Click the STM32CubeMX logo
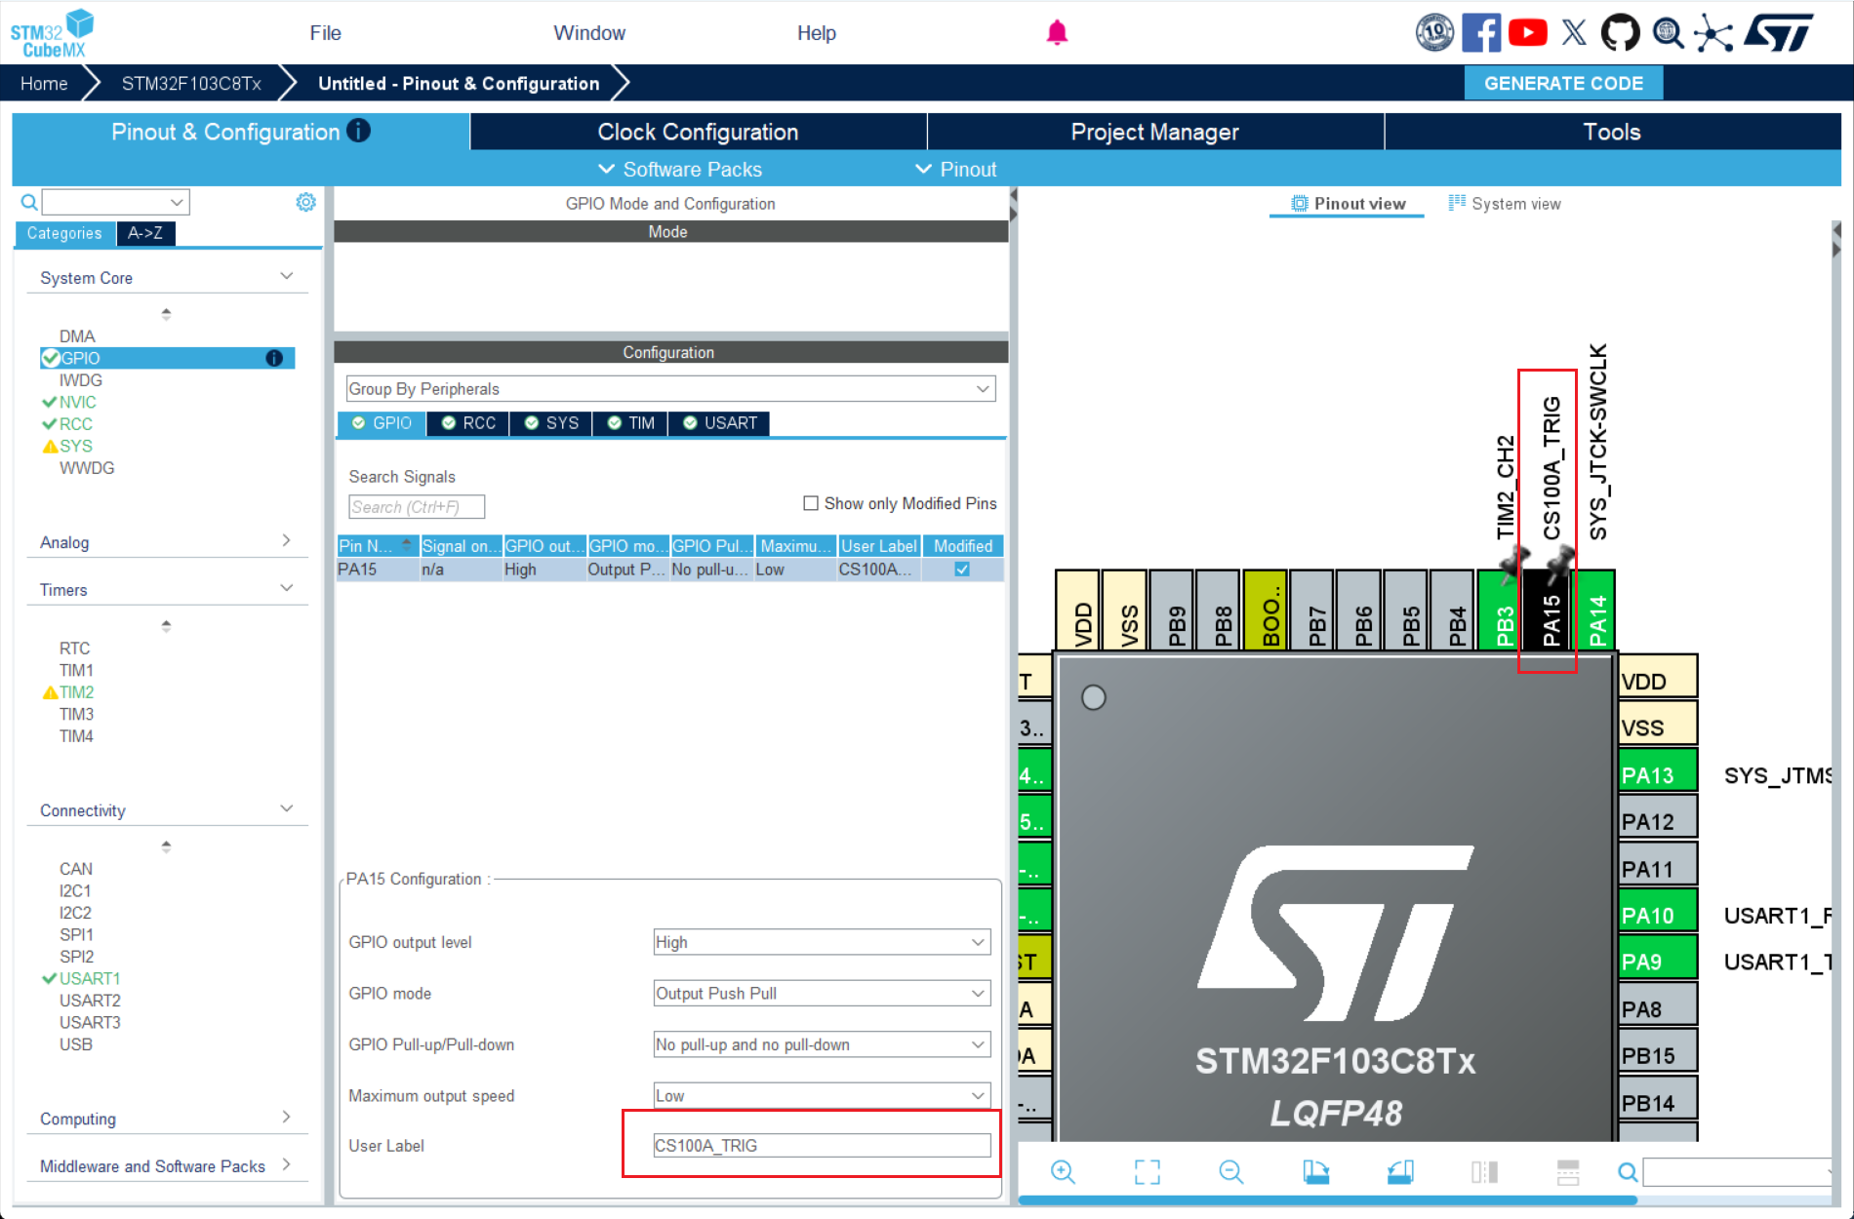Image resolution: width=1854 pixels, height=1219 pixels. pyautogui.click(x=52, y=33)
